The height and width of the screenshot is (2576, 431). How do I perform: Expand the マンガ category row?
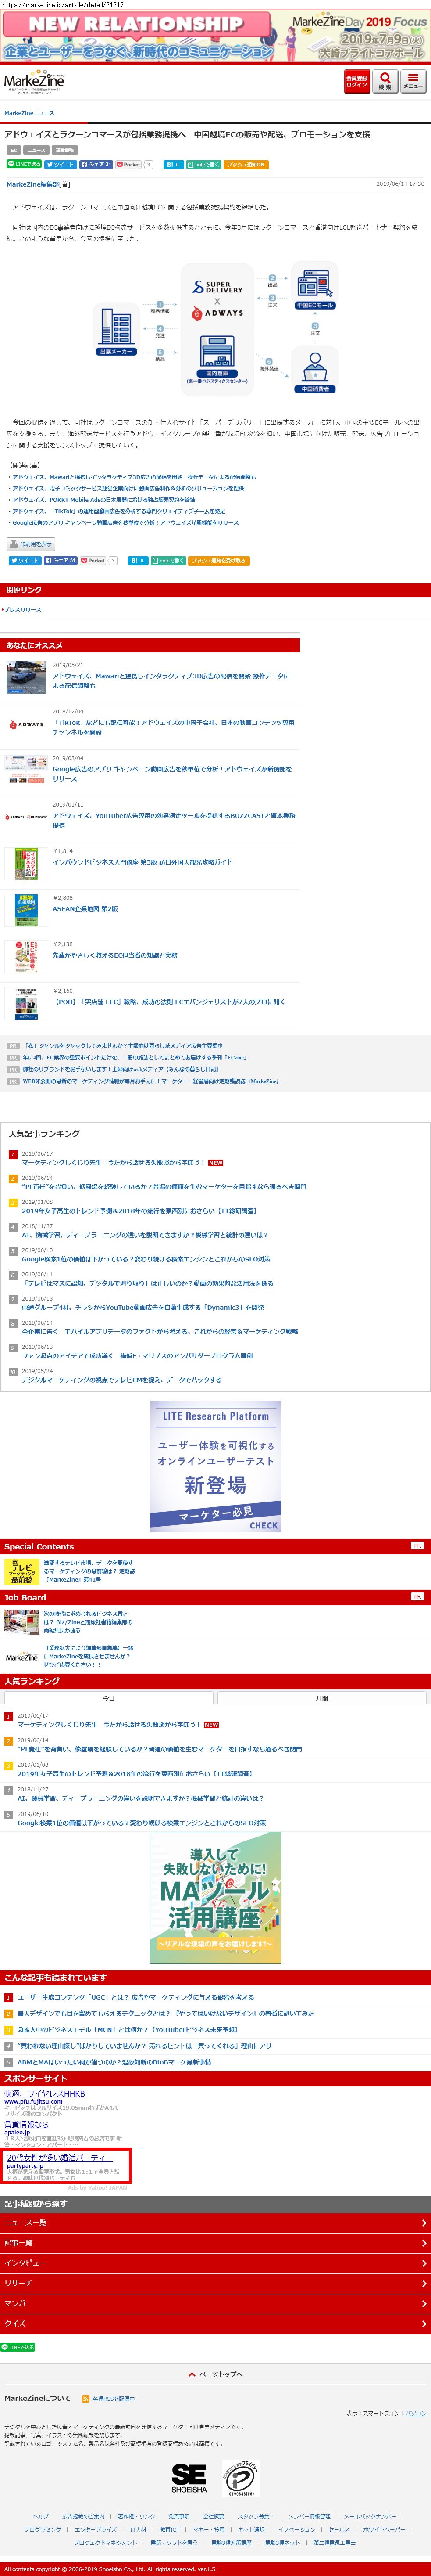[216, 2303]
